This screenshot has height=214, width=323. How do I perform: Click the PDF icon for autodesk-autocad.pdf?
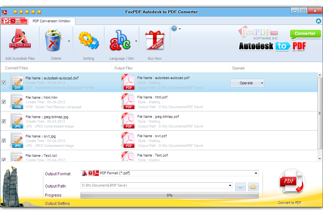(x=128, y=82)
